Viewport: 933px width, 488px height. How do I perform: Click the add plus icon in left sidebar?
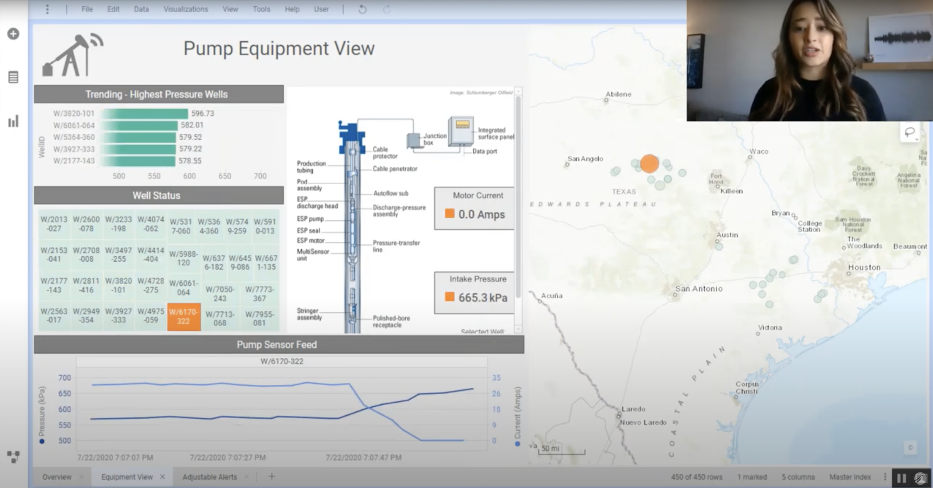click(13, 34)
